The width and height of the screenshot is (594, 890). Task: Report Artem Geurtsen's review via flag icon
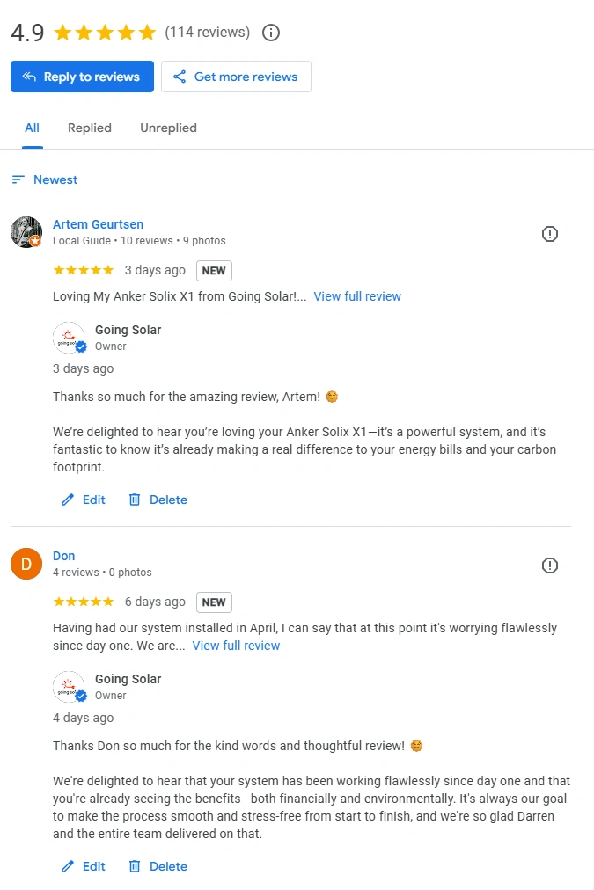click(x=550, y=234)
